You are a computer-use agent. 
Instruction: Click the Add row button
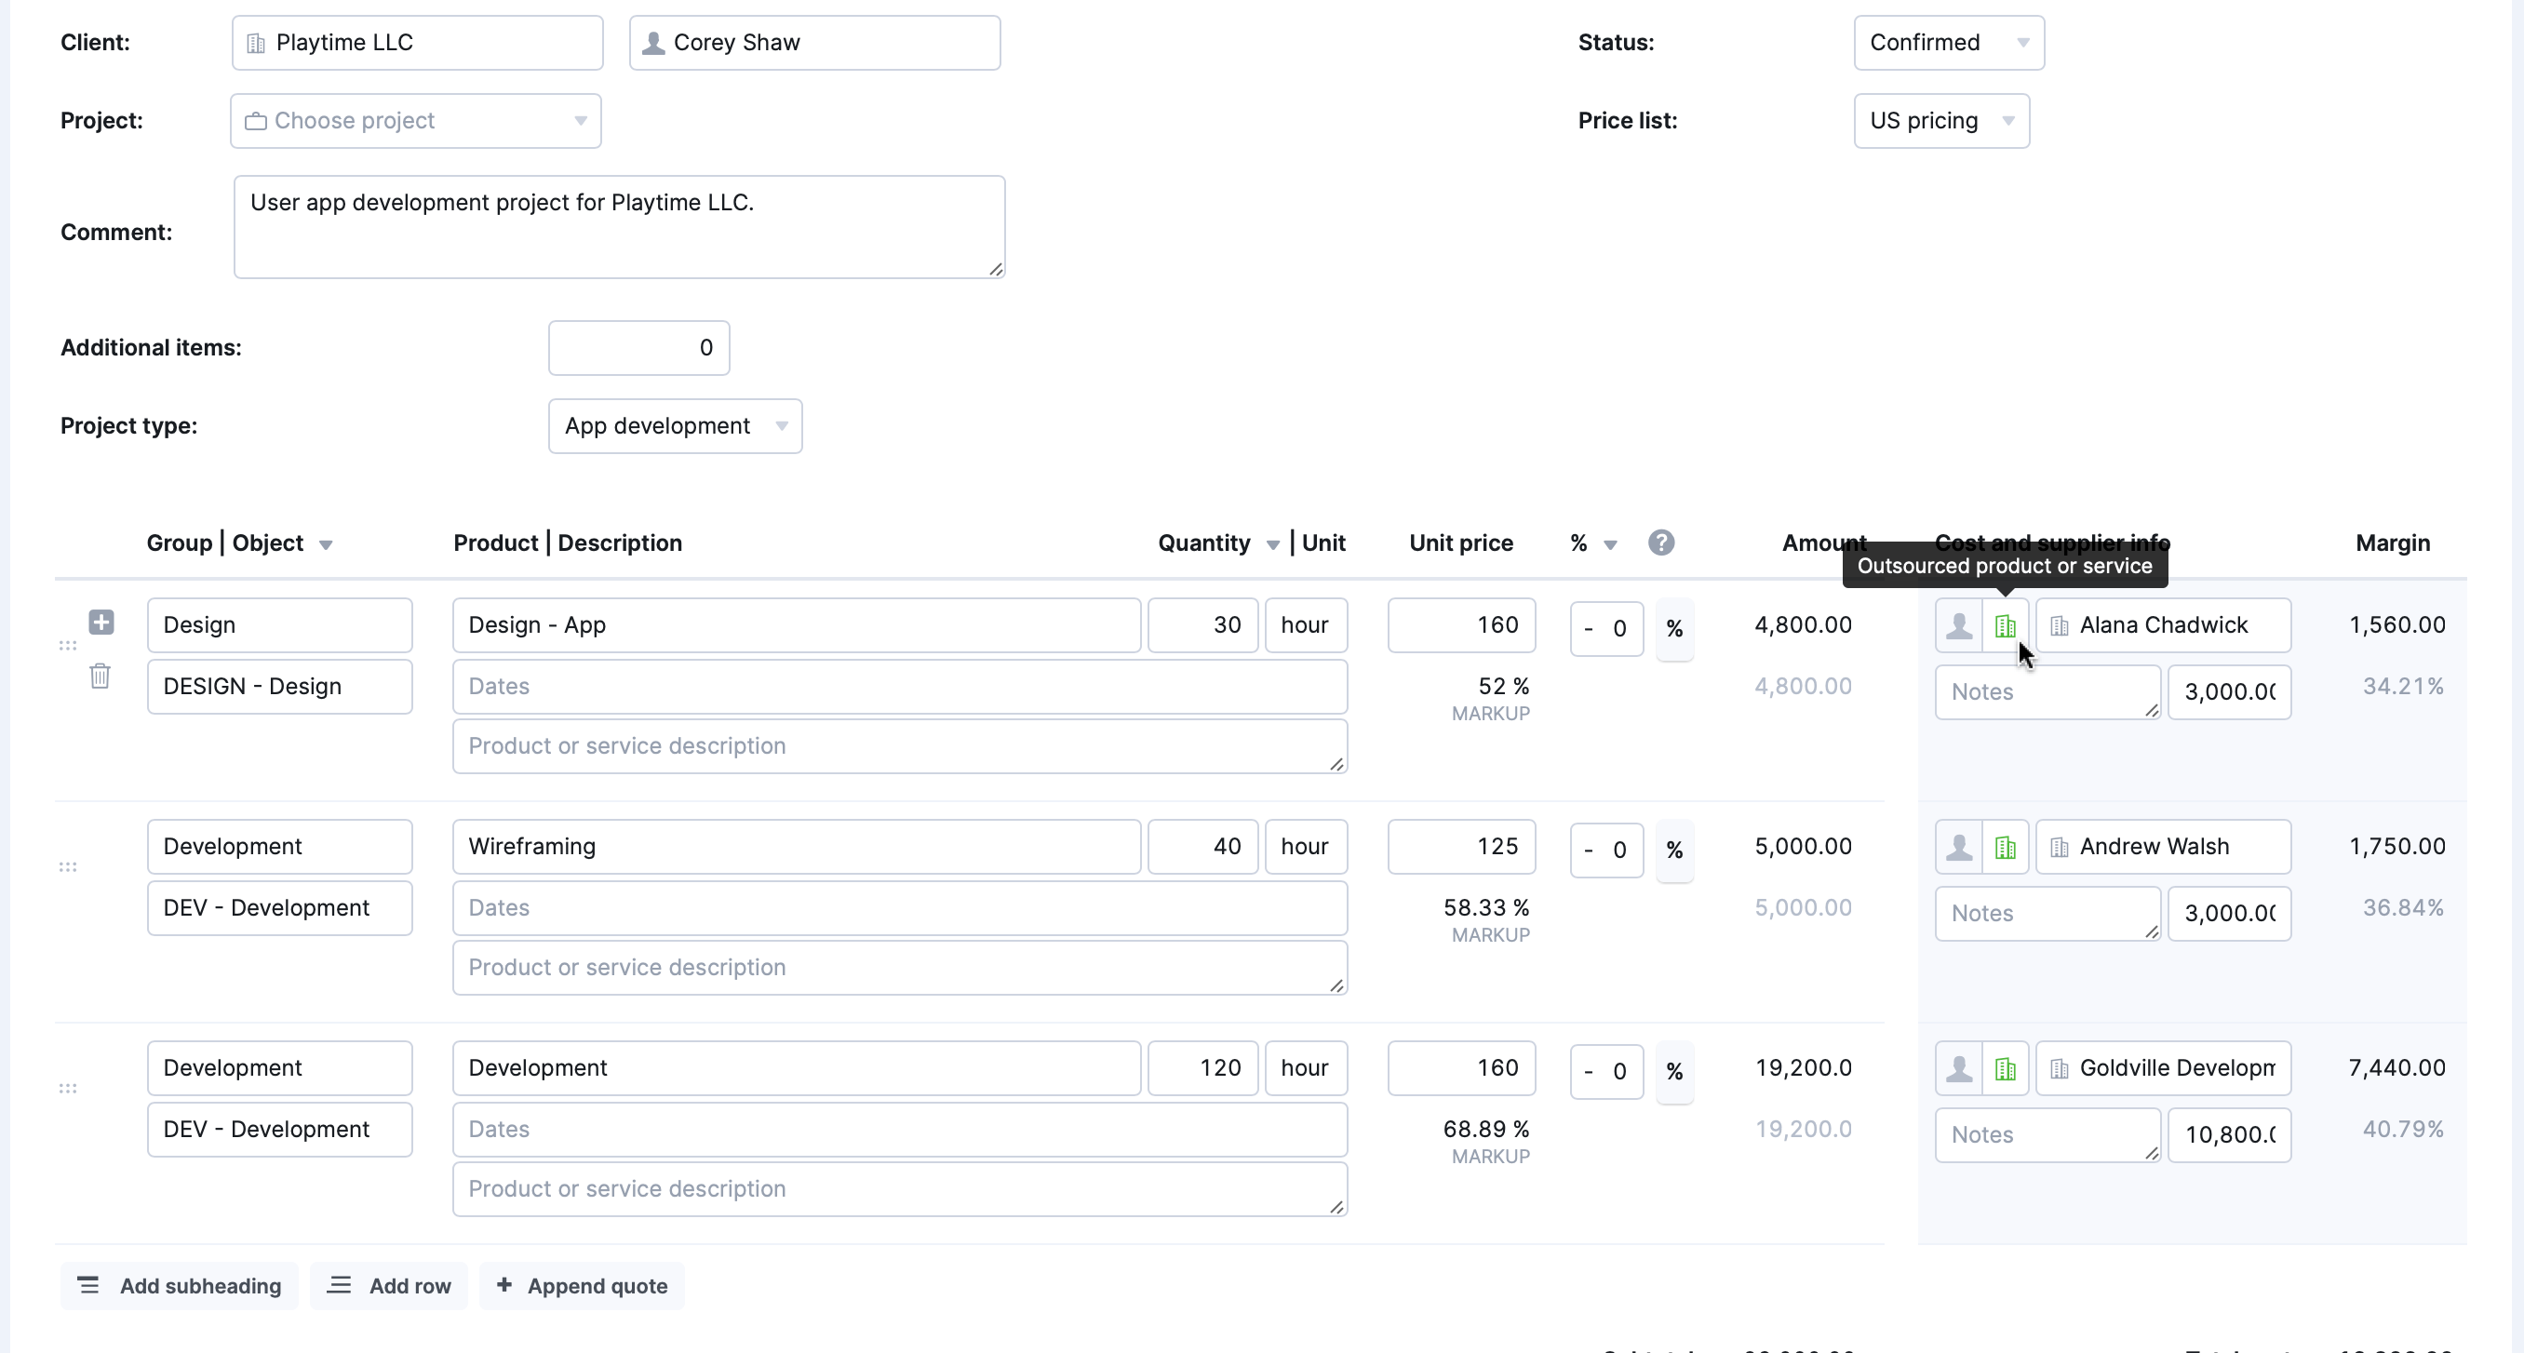pyautogui.click(x=388, y=1285)
